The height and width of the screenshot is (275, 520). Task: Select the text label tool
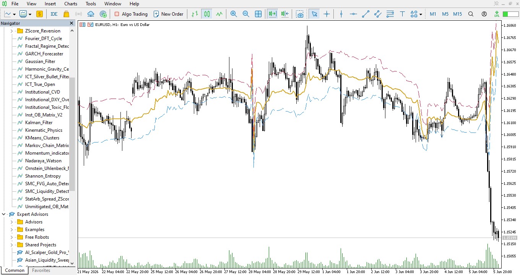pyautogui.click(x=402, y=14)
